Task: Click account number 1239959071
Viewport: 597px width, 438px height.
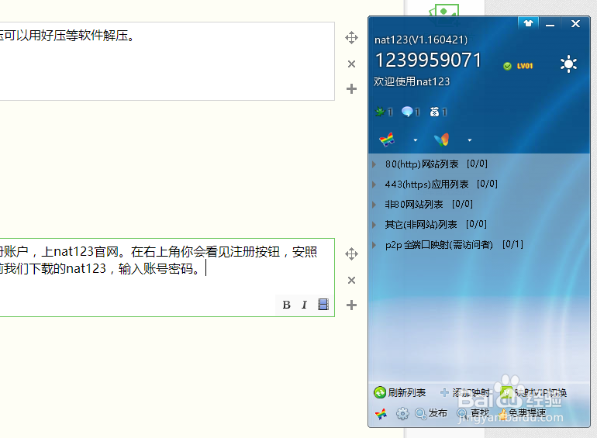Action: point(428,60)
